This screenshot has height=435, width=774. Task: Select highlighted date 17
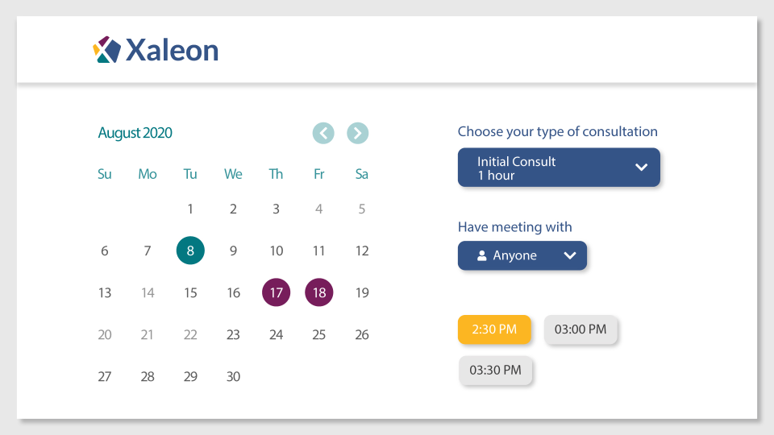276,292
